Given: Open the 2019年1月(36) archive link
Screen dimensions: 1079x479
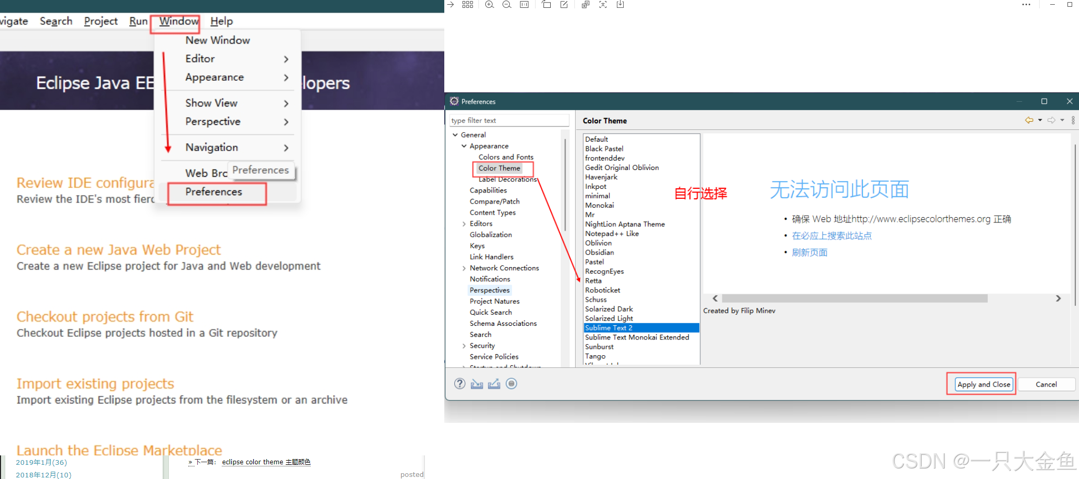Looking at the screenshot, I should tap(41, 462).
